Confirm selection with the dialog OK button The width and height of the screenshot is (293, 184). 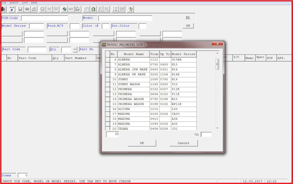(142, 143)
